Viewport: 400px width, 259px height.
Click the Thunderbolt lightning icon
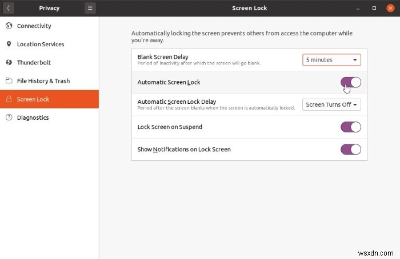tap(9, 62)
